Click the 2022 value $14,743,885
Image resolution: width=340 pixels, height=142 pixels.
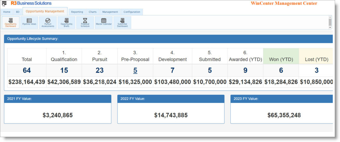tap(171, 115)
